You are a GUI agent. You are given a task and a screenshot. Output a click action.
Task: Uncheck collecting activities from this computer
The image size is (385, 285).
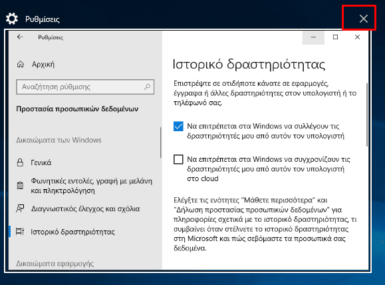click(x=178, y=126)
